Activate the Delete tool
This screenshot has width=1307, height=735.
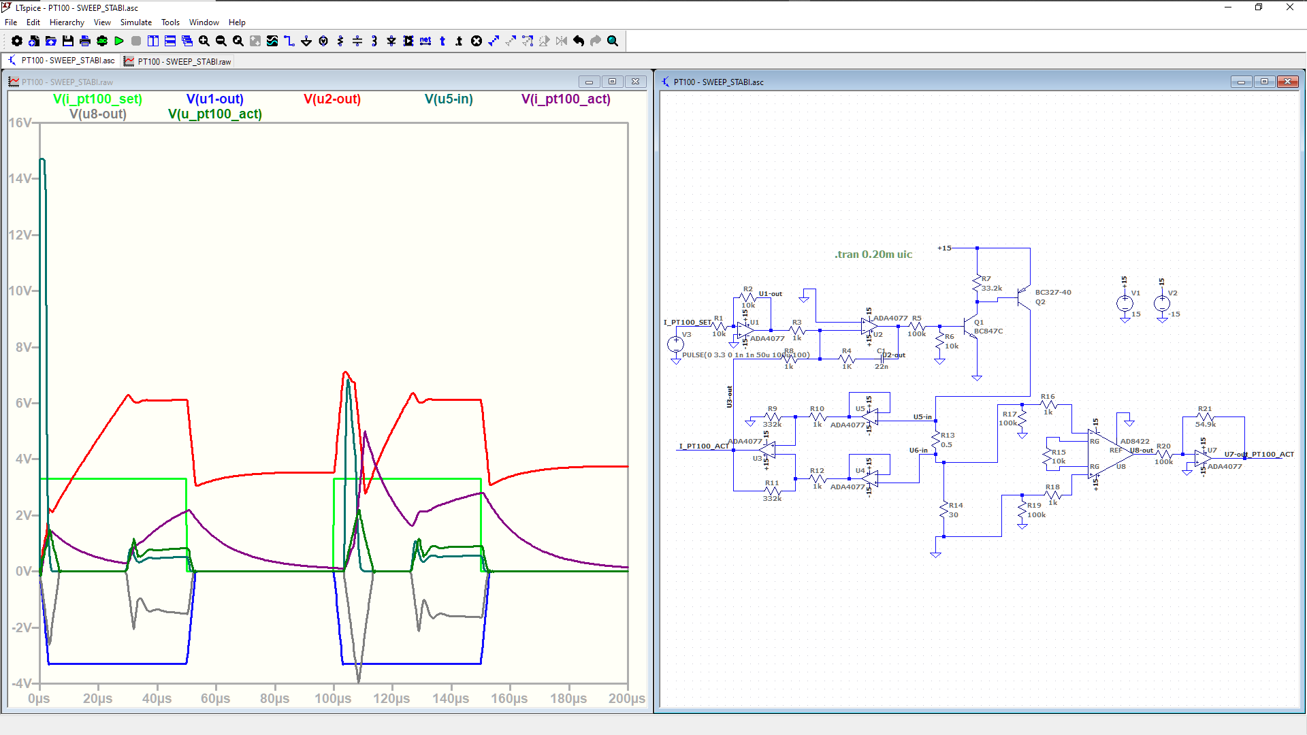[x=477, y=41]
